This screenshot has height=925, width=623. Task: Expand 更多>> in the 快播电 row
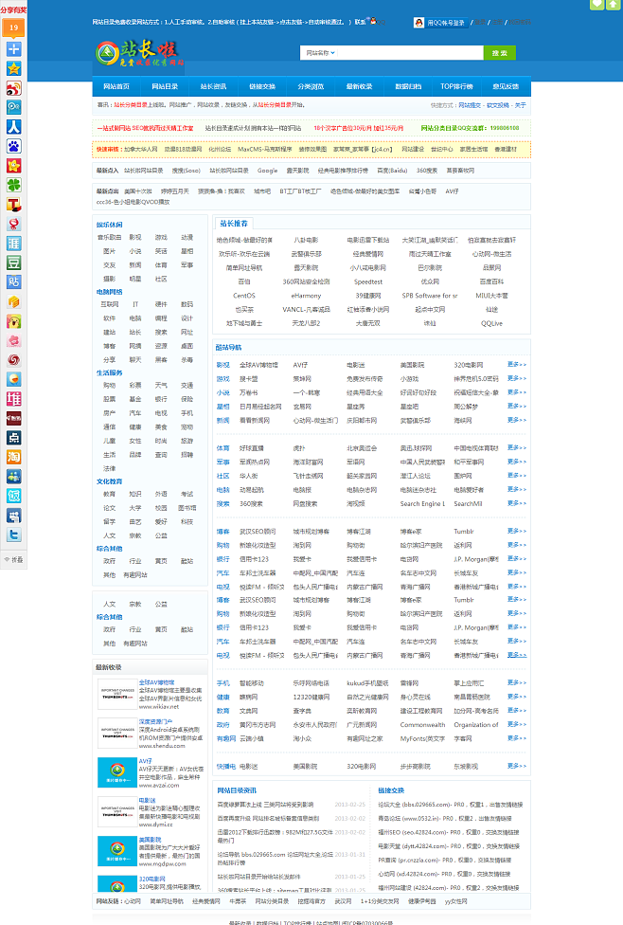click(517, 766)
